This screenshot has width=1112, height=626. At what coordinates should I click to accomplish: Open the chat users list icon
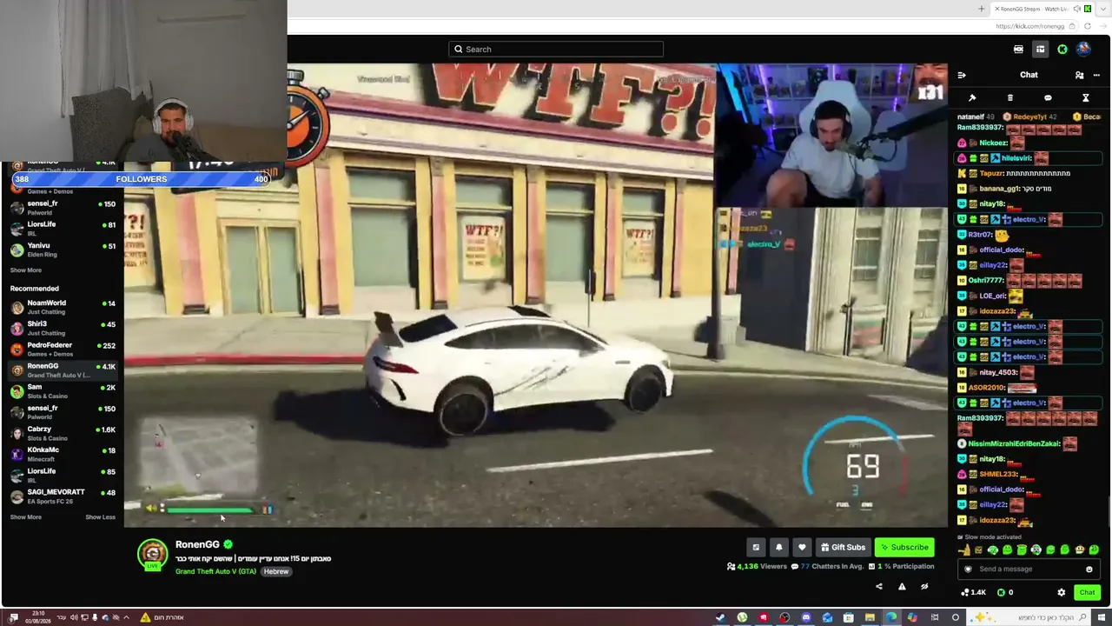click(x=1079, y=75)
